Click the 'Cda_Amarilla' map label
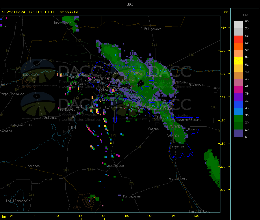The width and height of the screenshot is (260, 220). point(22,125)
